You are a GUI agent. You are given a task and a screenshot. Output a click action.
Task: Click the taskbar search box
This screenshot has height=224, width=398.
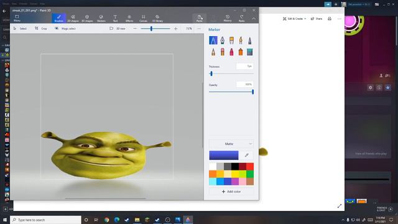pos(45,220)
